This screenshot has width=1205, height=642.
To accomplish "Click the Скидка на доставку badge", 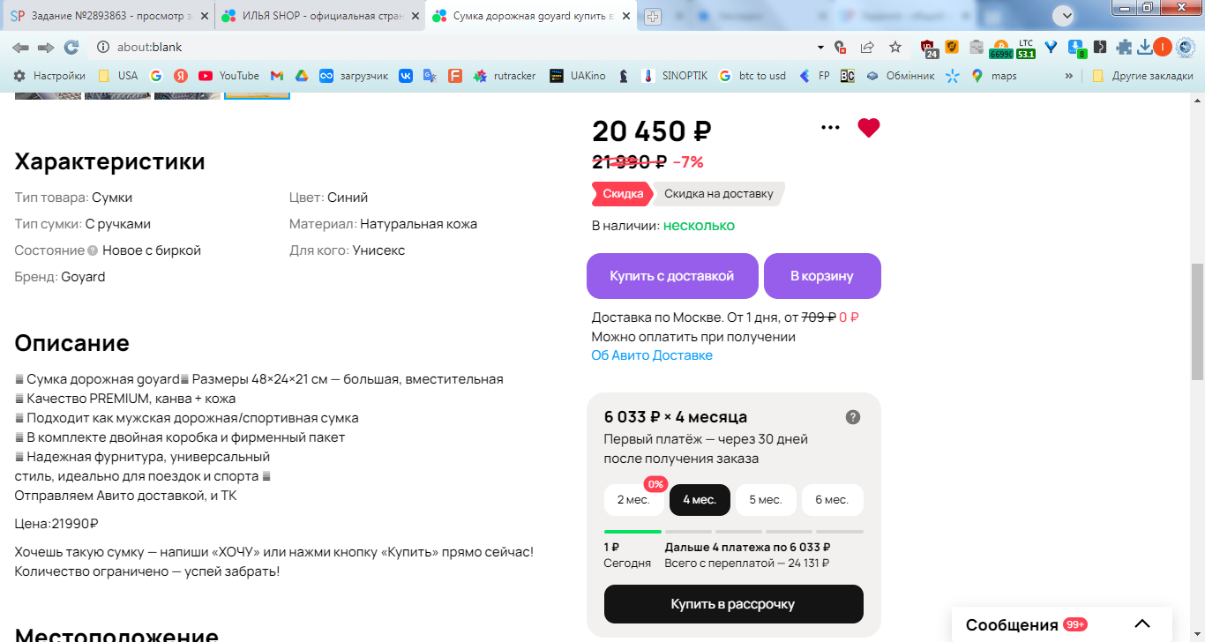I will pyautogui.click(x=718, y=194).
